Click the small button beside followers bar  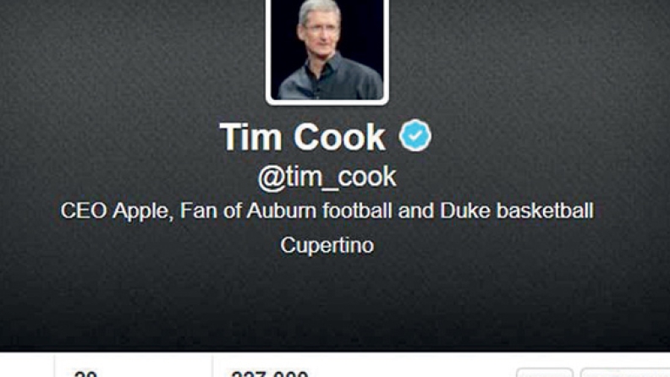(x=545, y=372)
